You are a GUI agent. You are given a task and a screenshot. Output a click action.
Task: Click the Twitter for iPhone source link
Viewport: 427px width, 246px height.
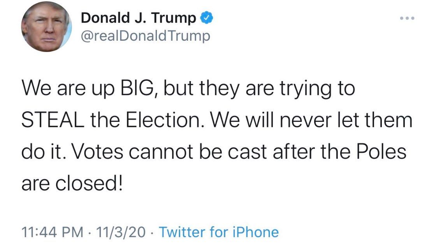[219, 232]
